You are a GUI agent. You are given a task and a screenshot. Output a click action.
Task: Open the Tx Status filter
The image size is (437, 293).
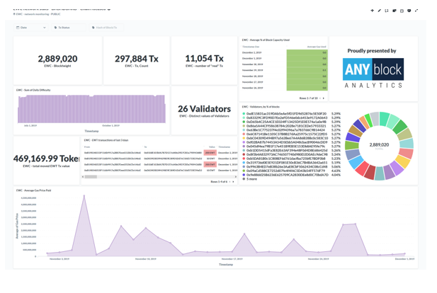coord(63,28)
